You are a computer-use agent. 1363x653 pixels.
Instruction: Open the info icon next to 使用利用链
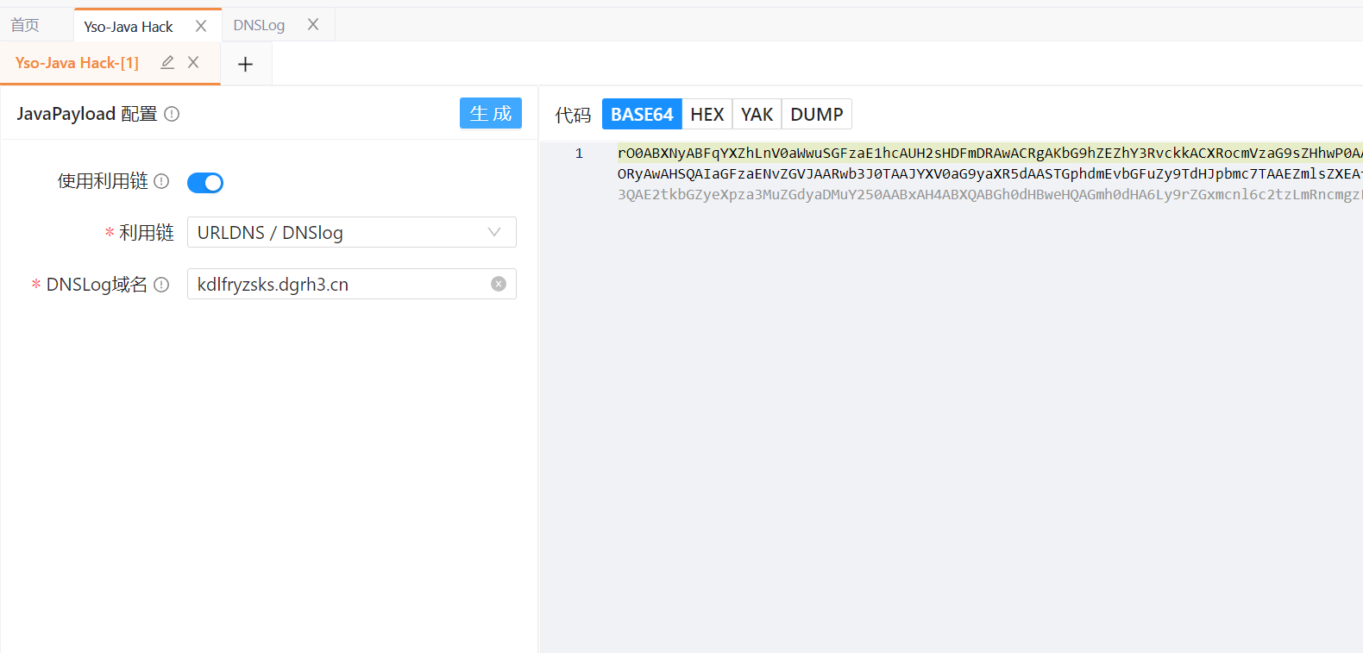161,181
